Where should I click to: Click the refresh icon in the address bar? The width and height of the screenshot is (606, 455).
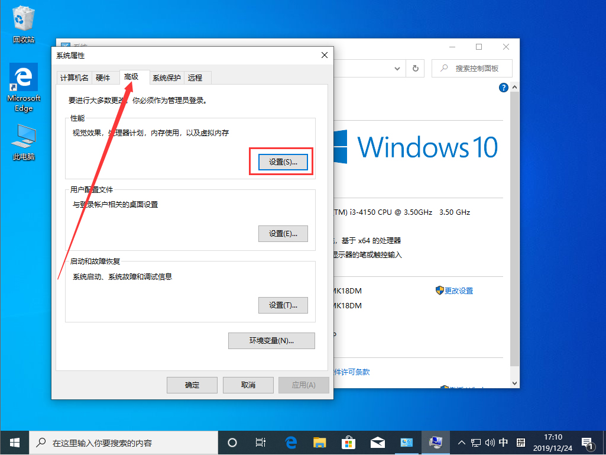point(415,68)
